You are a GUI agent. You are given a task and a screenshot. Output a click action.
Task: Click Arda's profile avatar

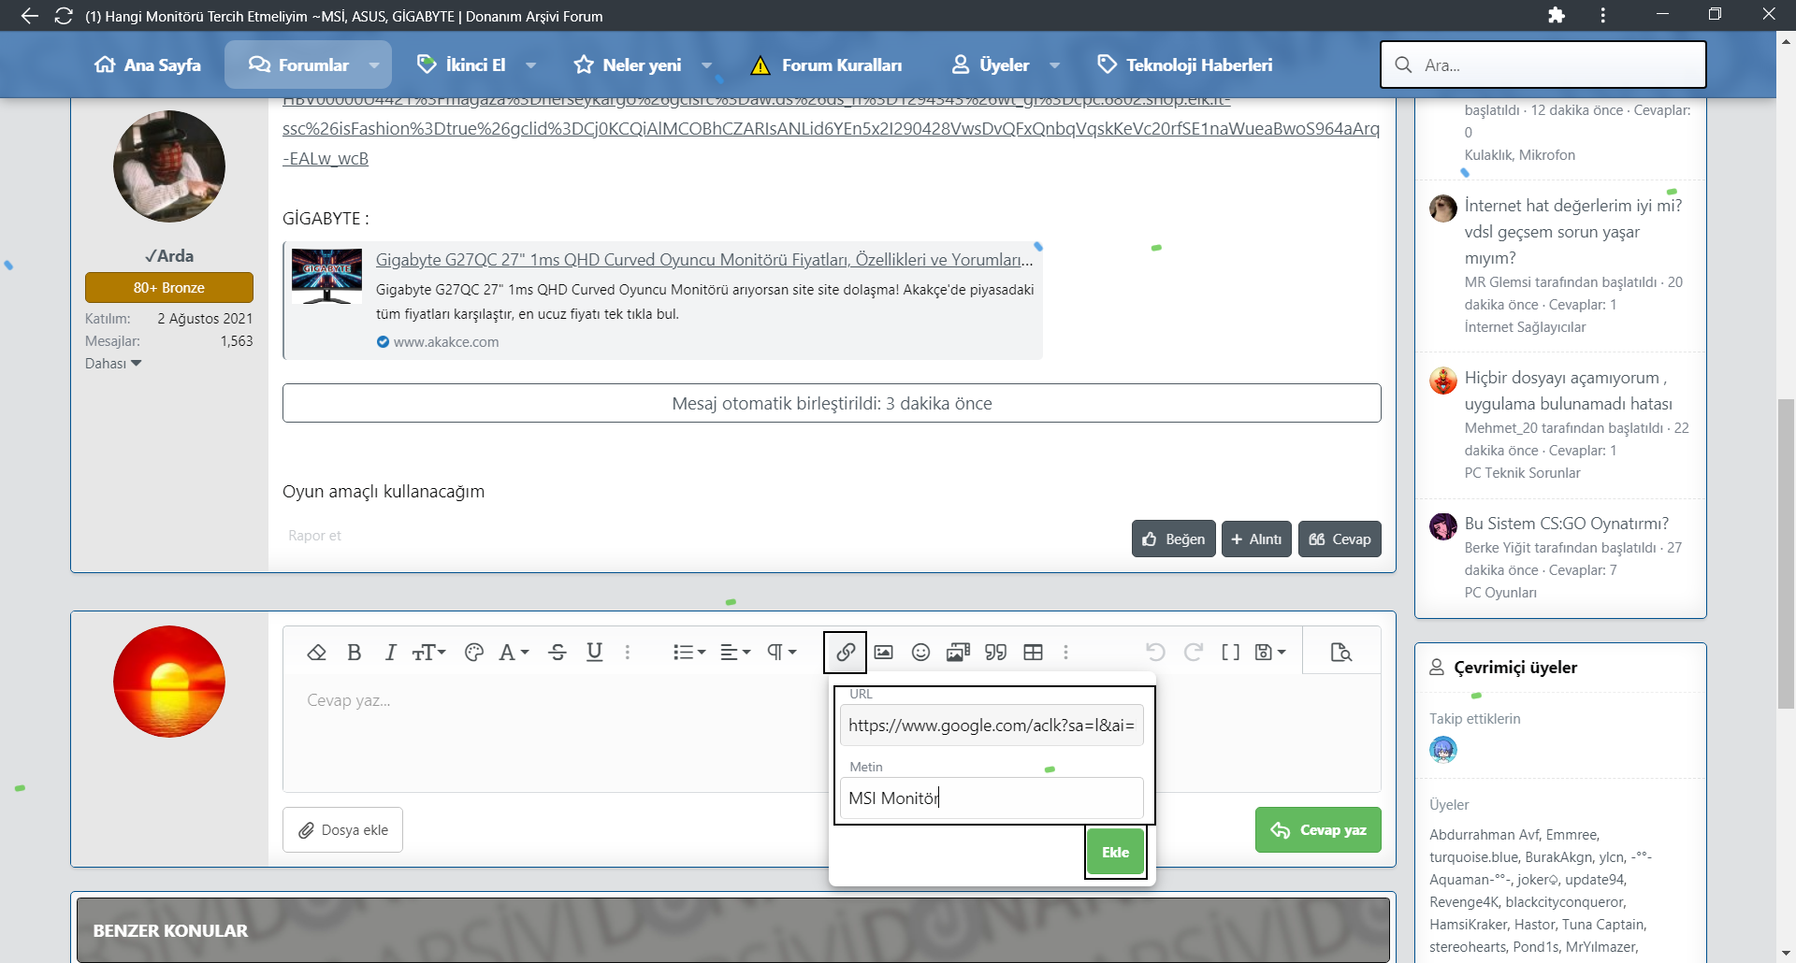coord(169,166)
